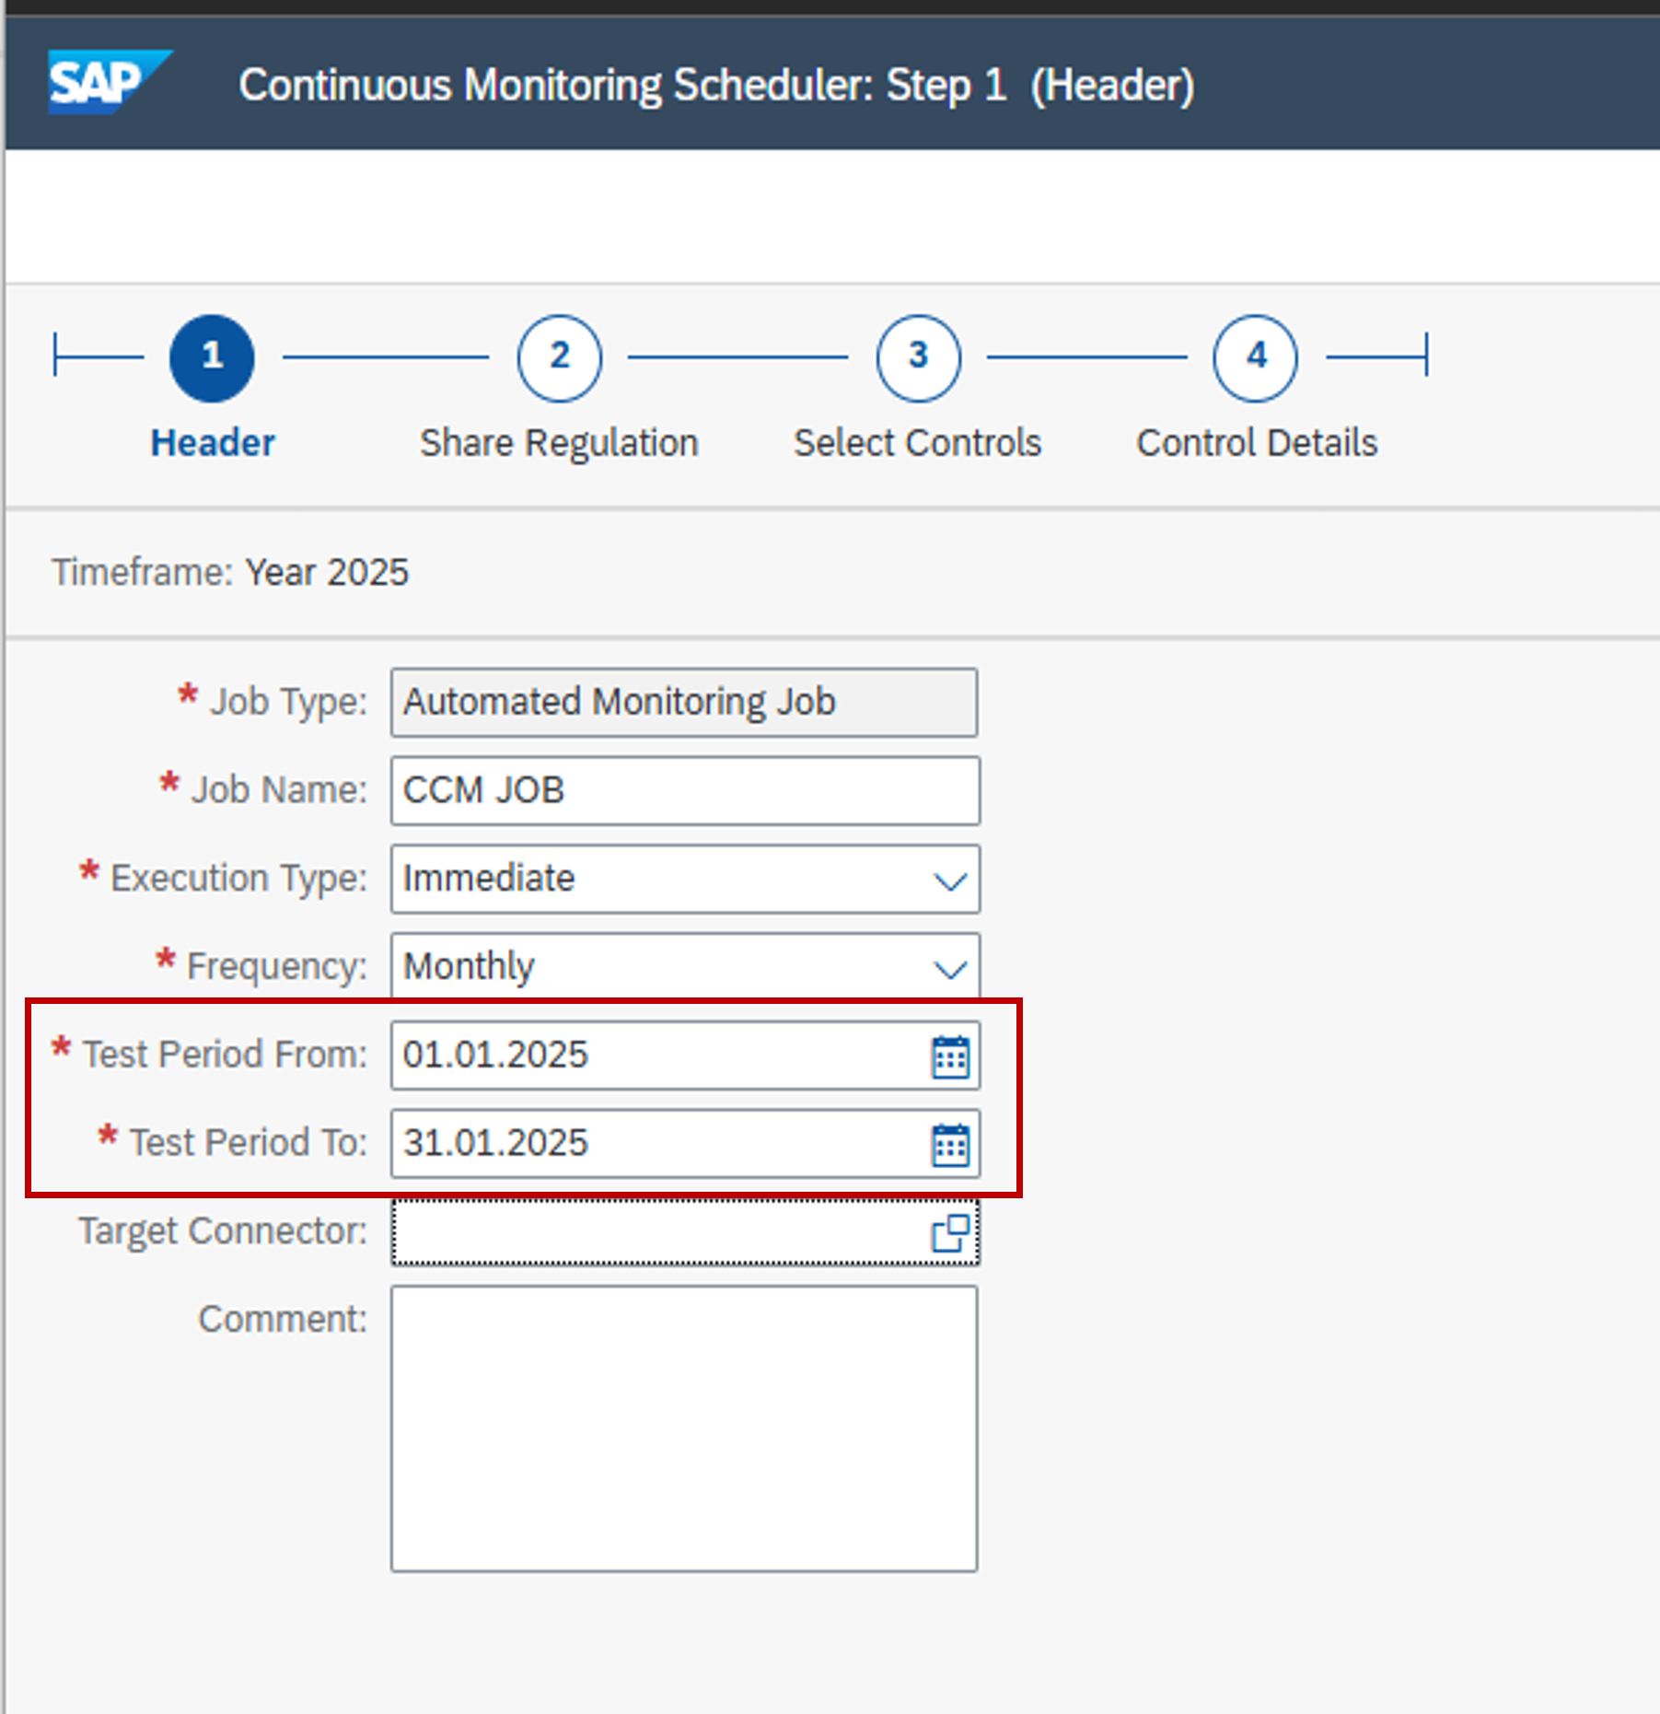The image size is (1660, 1714).
Task: Expand the Frequency dropdown arrow
Action: tap(949, 969)
